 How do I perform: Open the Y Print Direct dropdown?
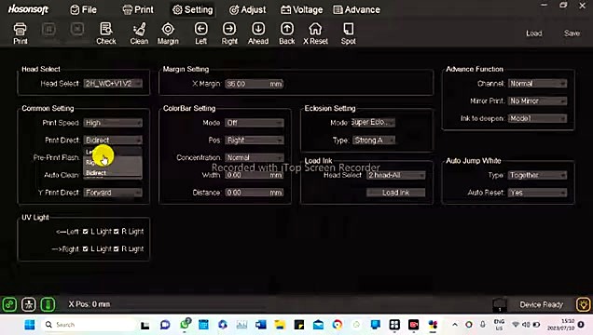pyautogui.click(x=113, y=193)
